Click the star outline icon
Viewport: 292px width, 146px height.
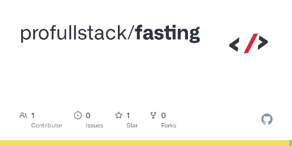pyautogui.click(x=119, y=115)
